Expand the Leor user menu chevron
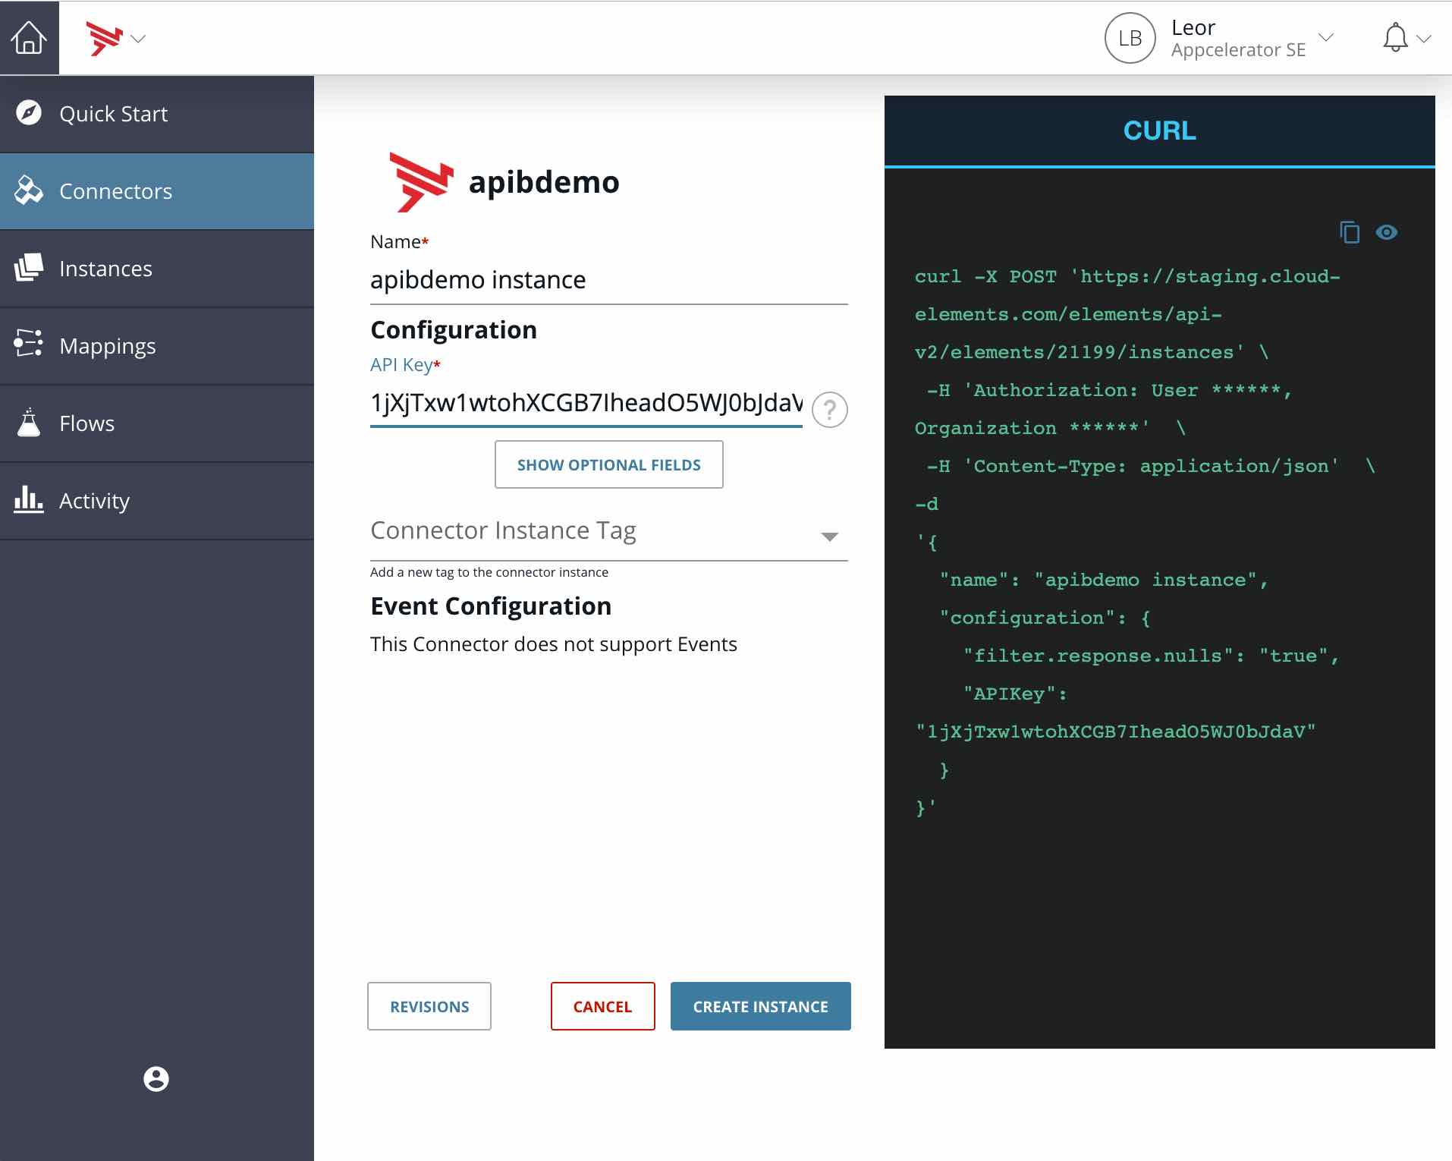1452x1161 pixels. [x=1326, y=37]
